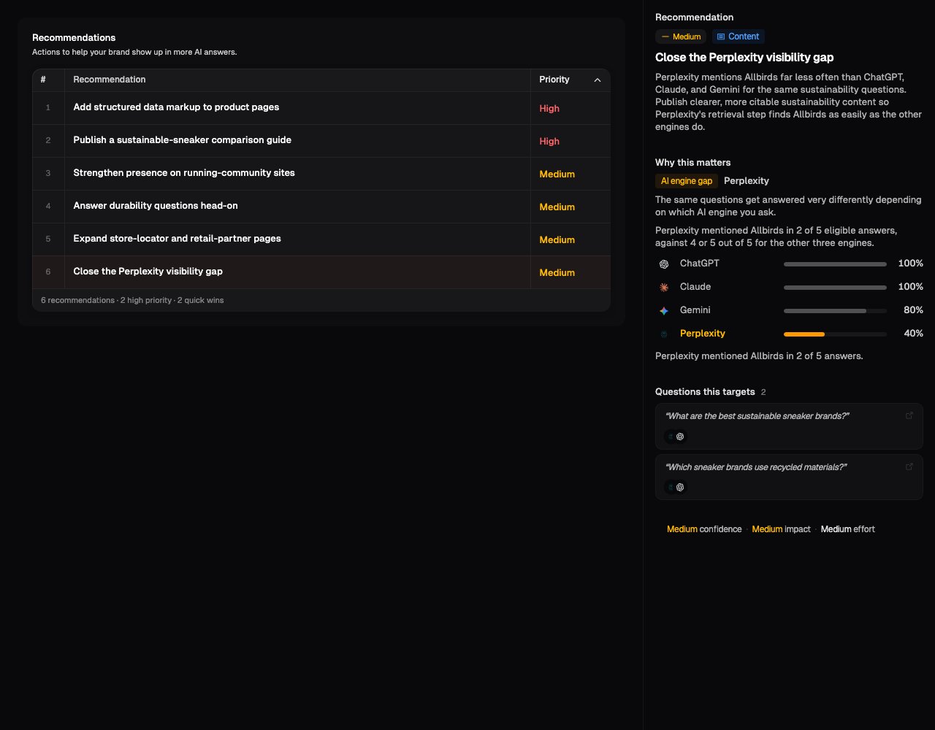Screen dimensions: 935x730
Task: Click ChatGPT icon under recycled materials question
Action: [x=680, y=487]
